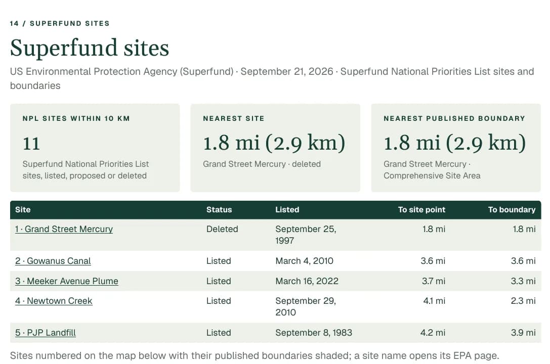Select the 3.9 mi boundary value
550x364 pixels.
tap(523, 333)
